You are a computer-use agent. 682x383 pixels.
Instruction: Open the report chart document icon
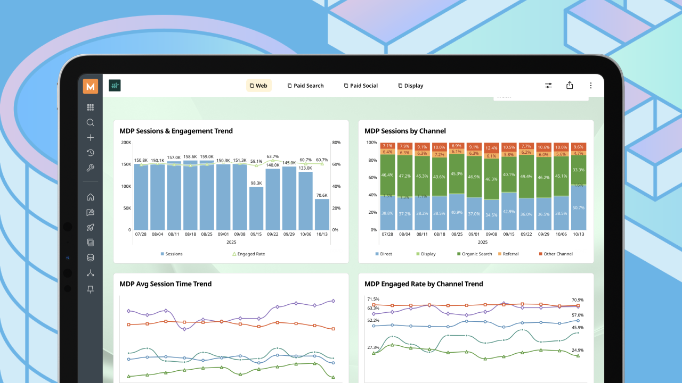91,243
